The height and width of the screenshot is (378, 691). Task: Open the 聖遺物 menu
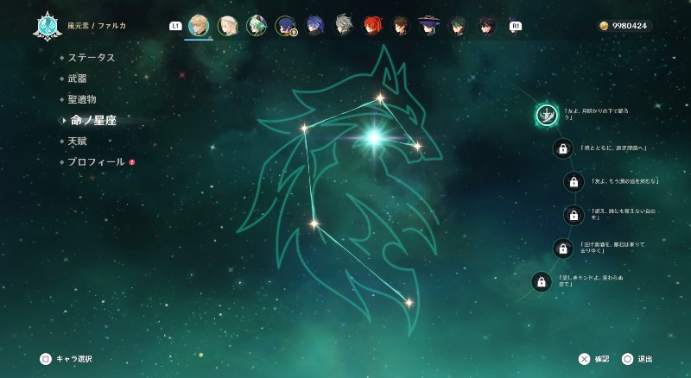pos(82,99)
